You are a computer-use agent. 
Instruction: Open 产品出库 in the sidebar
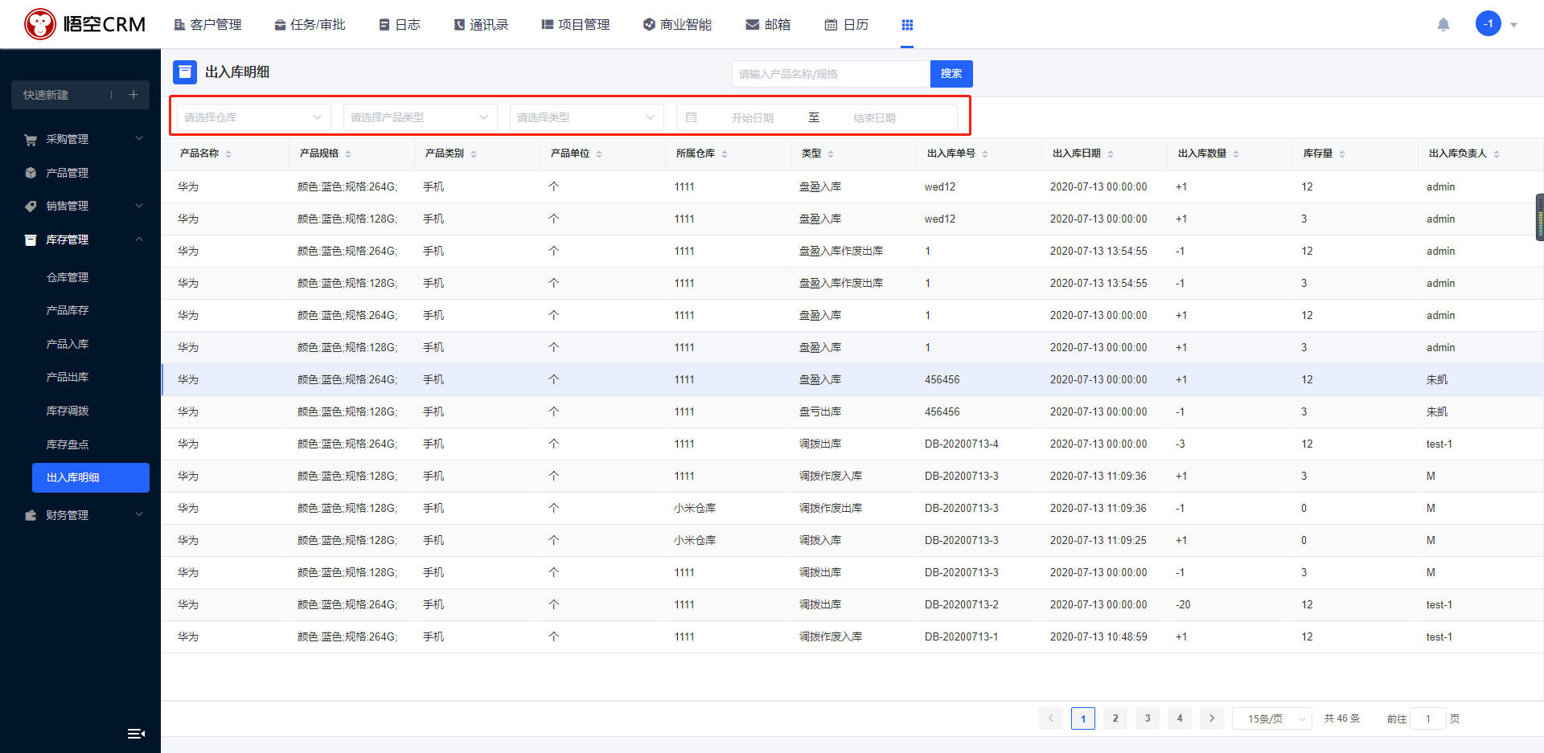pos(68,377)
